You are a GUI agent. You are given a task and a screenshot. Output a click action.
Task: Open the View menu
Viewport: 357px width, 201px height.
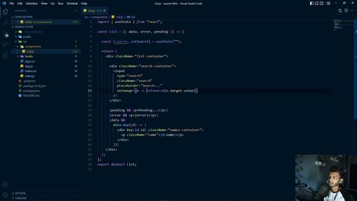pyautogui.click(x=44, y=3)
